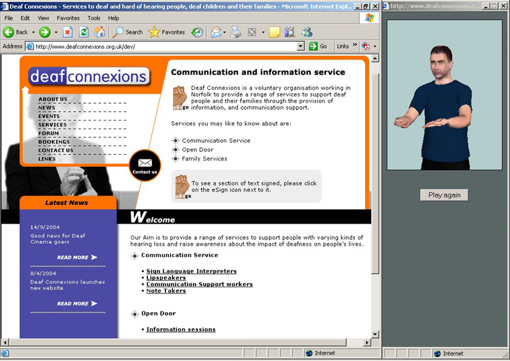Open the Edit menu
This screenshot has height=361, width=510.
point(25,18)
